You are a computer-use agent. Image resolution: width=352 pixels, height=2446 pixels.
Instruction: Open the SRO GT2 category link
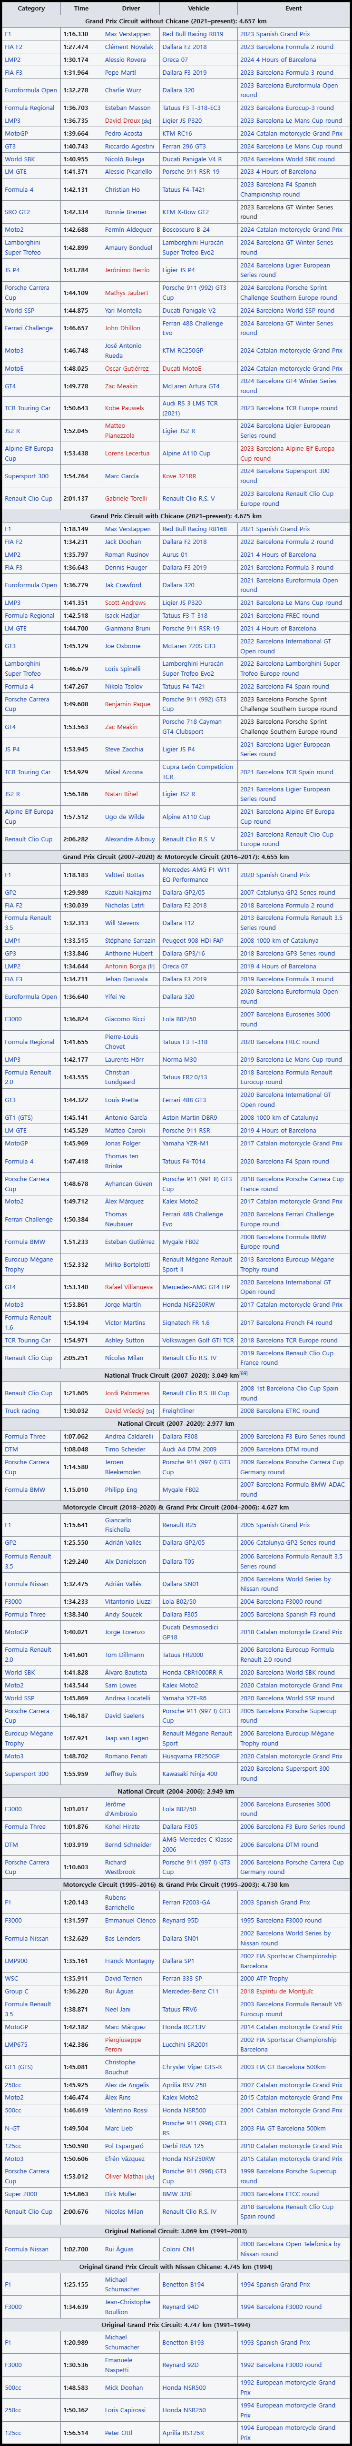(17, 212)
